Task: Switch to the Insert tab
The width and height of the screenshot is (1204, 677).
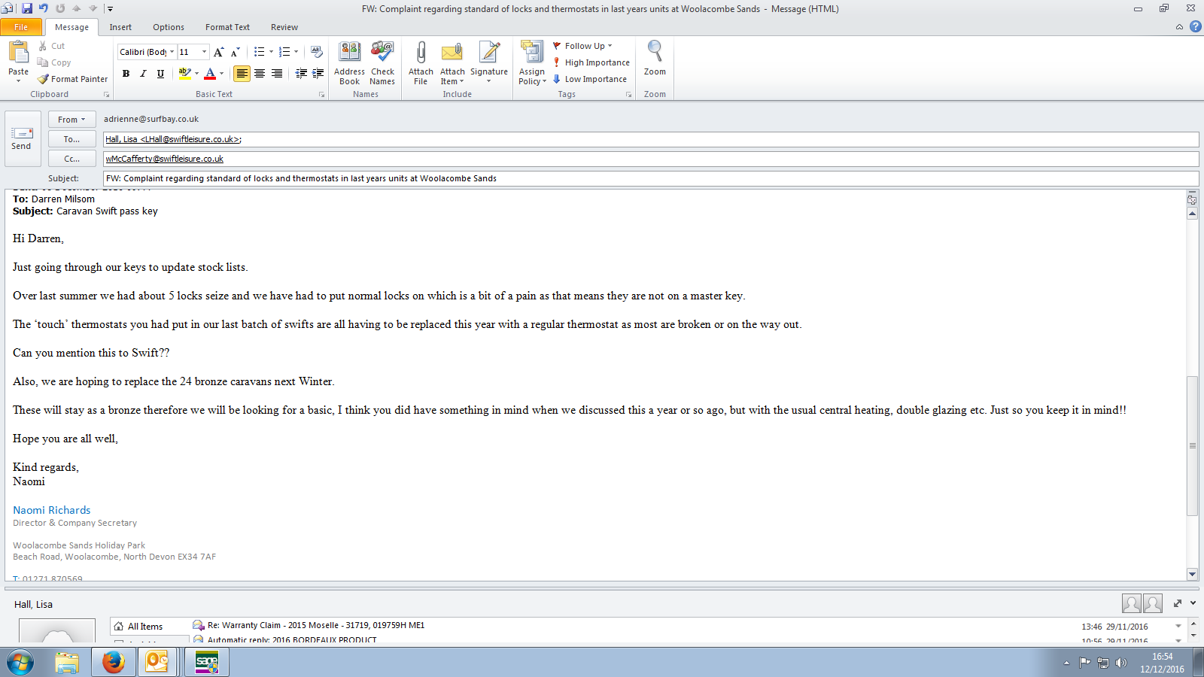Action: pyautogui.click(x=120, y=27)
